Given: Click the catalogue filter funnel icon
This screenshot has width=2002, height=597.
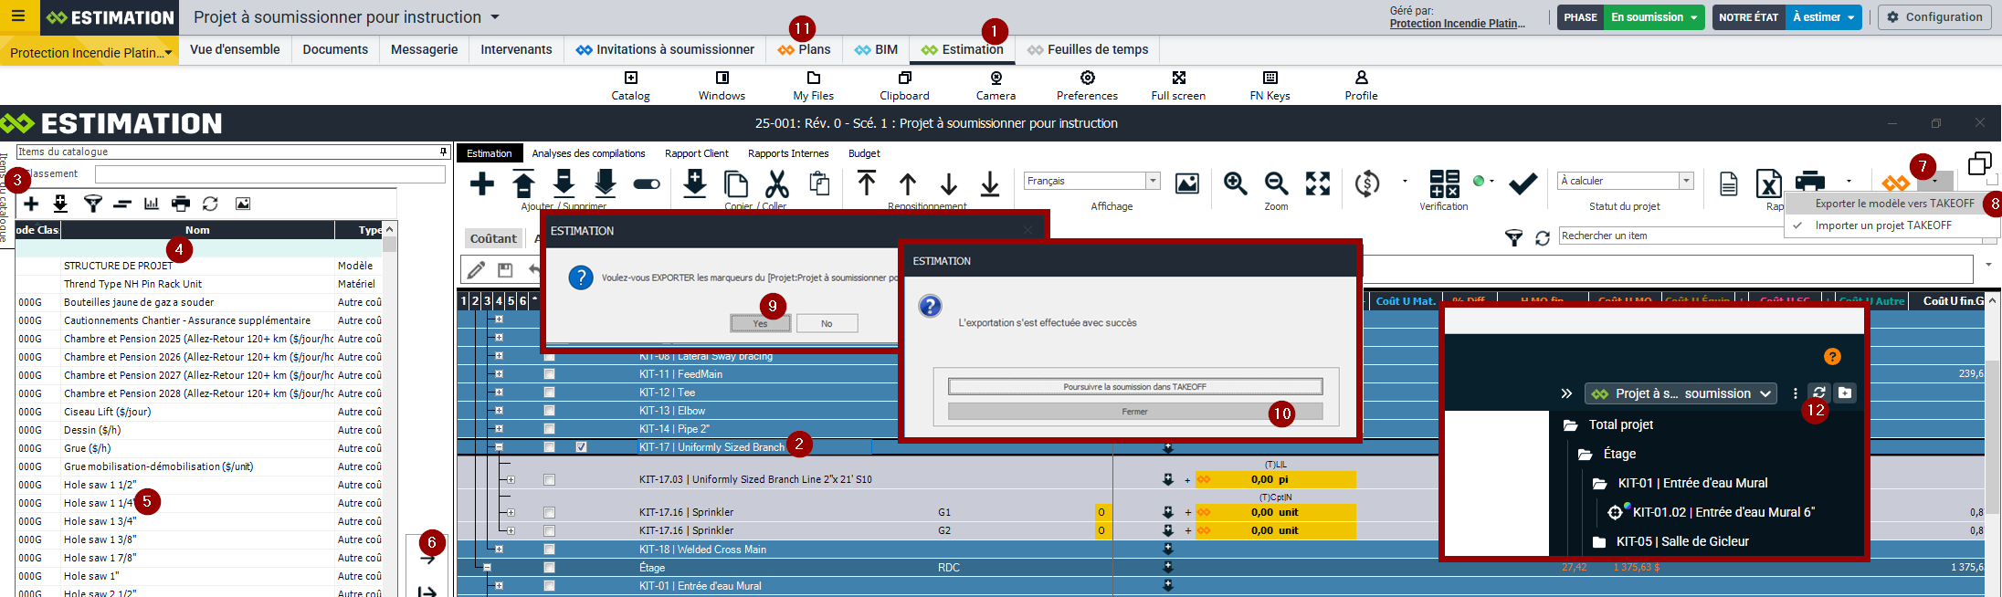Looking at the screenshot, I should click(92, 204).
